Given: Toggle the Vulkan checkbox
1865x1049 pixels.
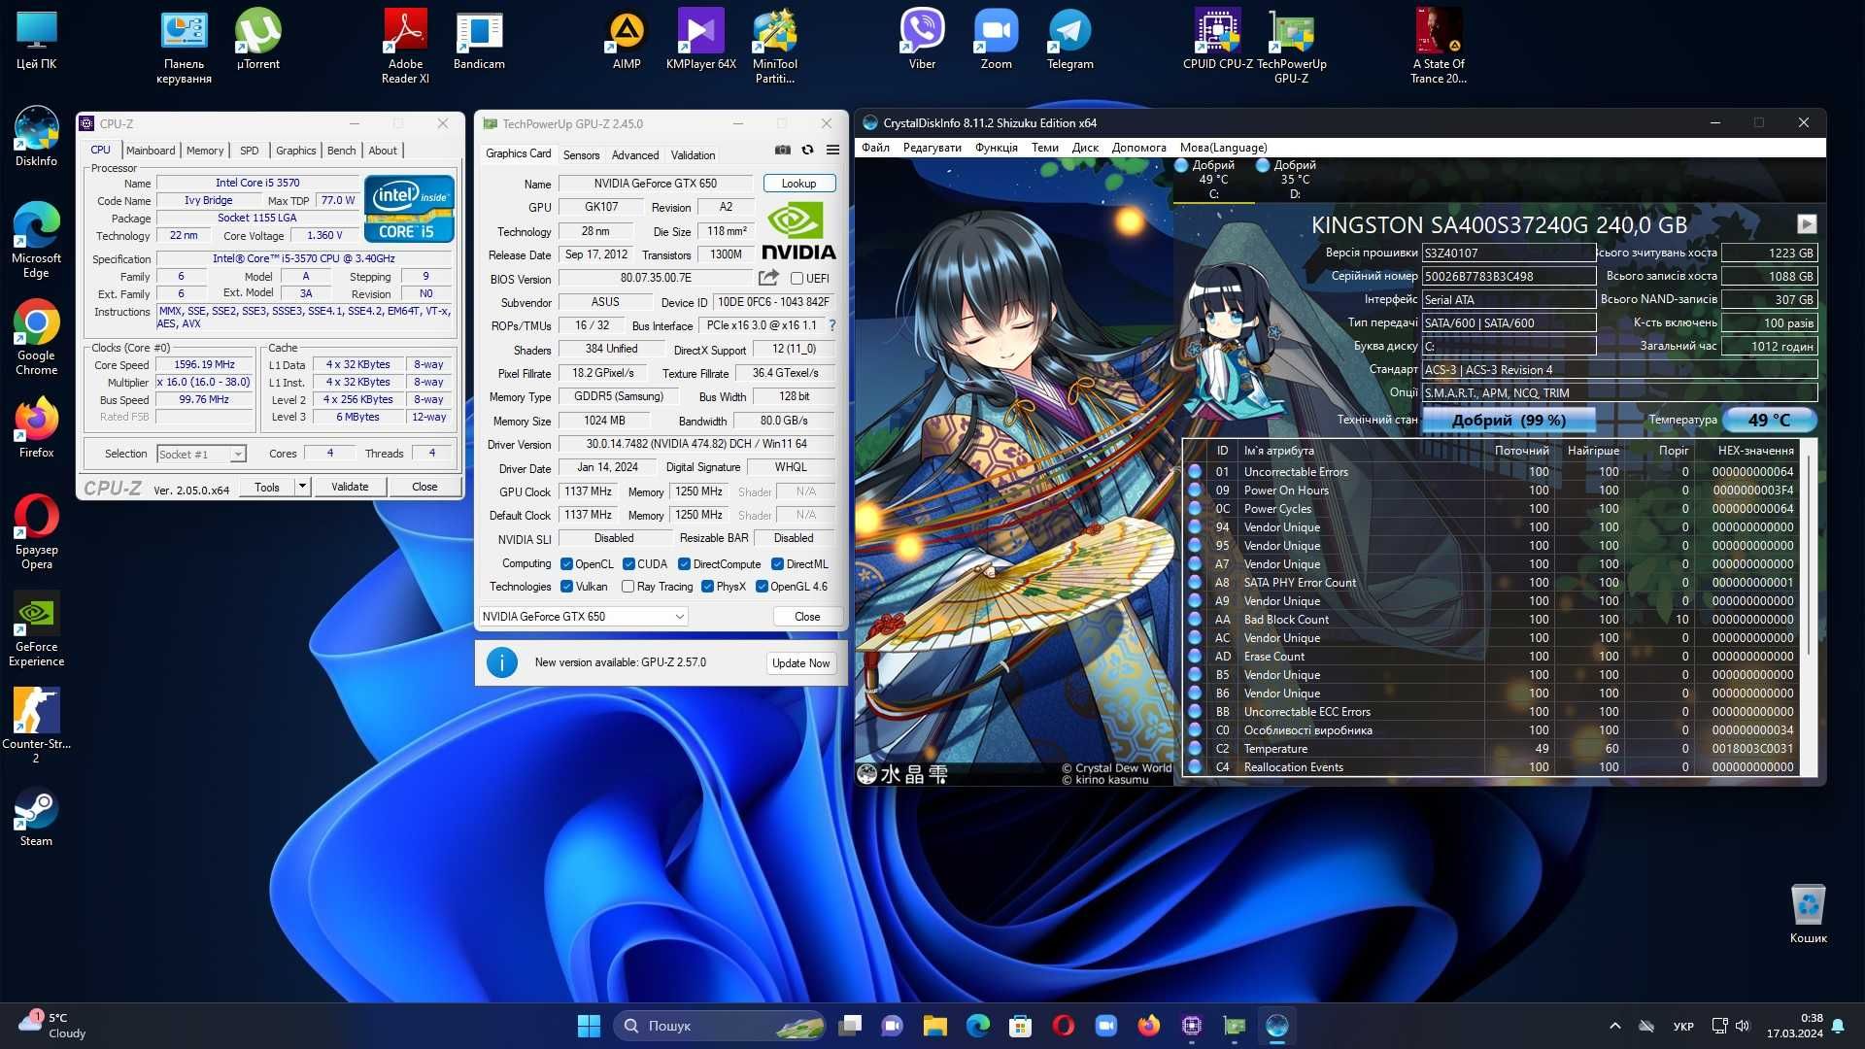Looking at the screenshot, I should (x=566, y=587).
